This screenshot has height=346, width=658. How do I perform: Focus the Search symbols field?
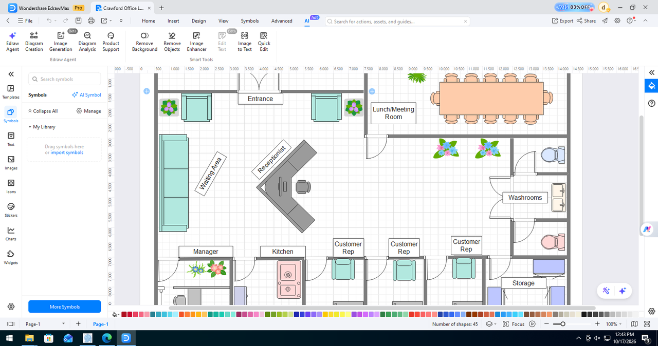[64, 79]
